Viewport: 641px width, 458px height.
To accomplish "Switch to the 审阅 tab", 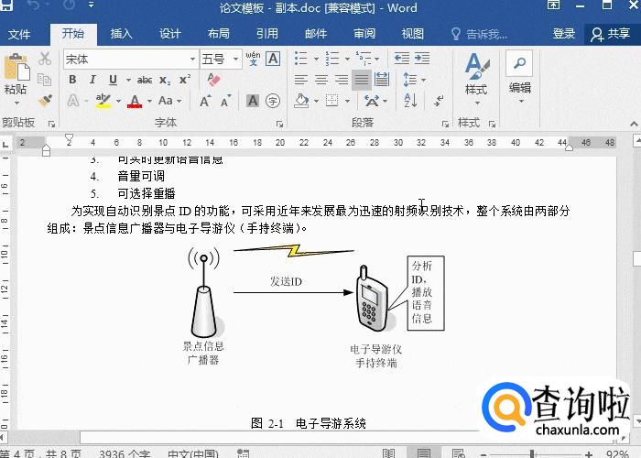I will point(364,34).
